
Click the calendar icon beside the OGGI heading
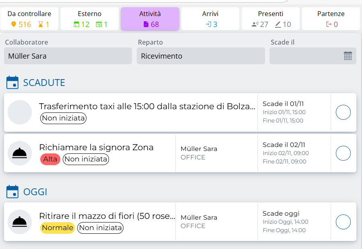12,192
